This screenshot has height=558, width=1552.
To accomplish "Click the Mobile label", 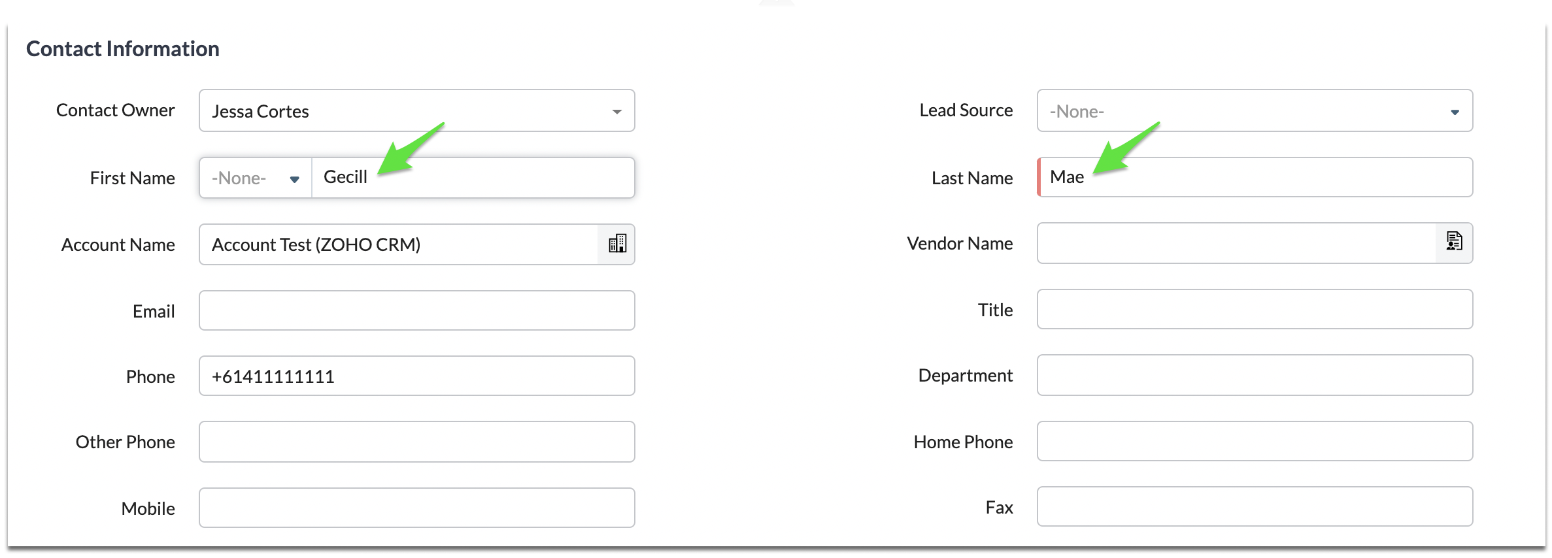I will click(x=148, y=509).
